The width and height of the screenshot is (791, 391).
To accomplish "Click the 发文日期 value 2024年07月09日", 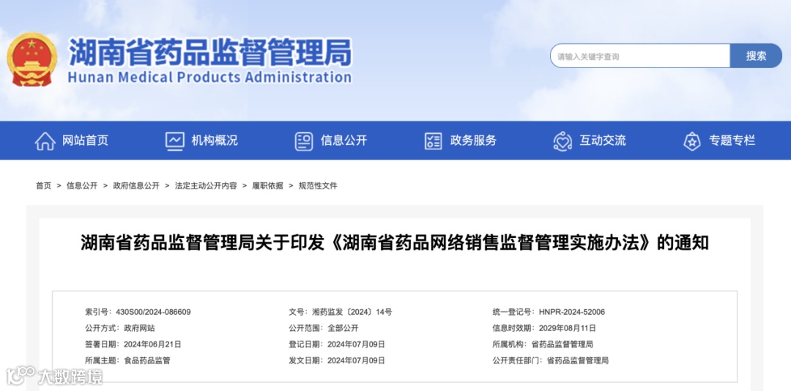I will [x=356, y=360].
